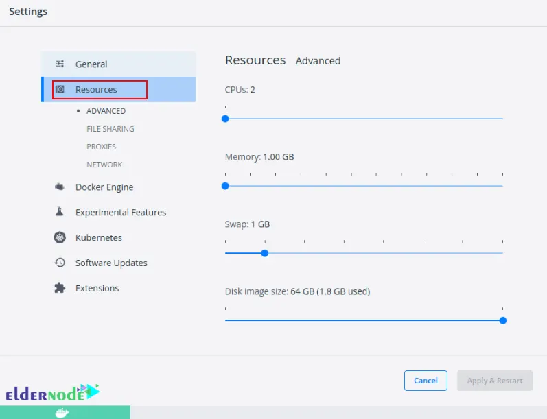Screen dimensions: 547x419
Task: Click the Docker whale icon in bottom status bar
Action: 62,413
